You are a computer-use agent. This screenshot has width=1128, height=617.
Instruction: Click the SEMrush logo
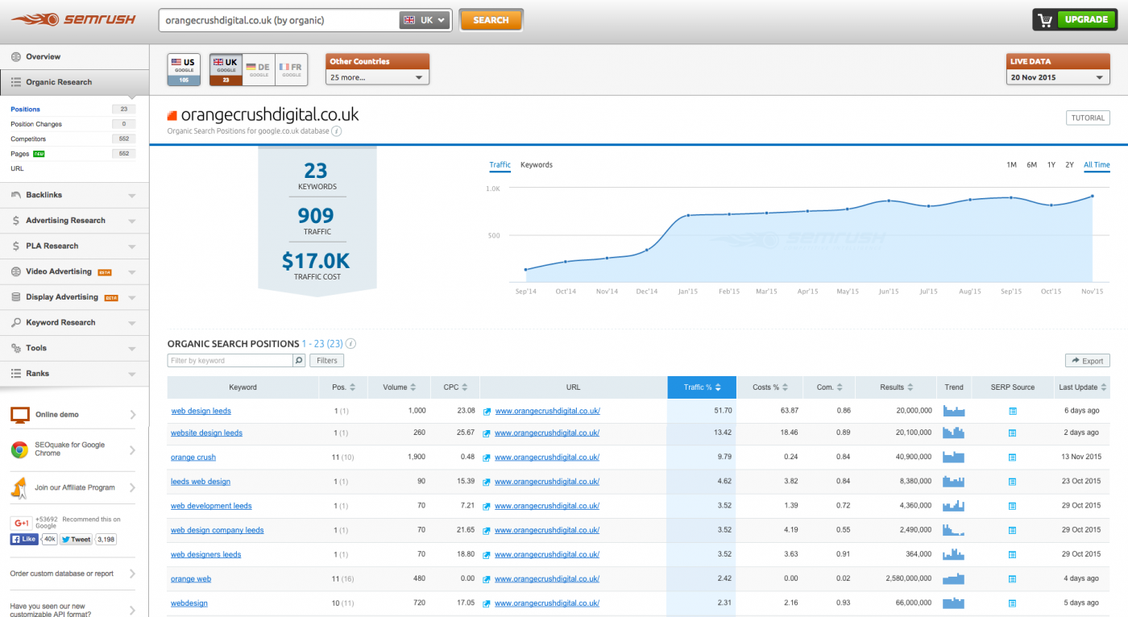point(74,19)
